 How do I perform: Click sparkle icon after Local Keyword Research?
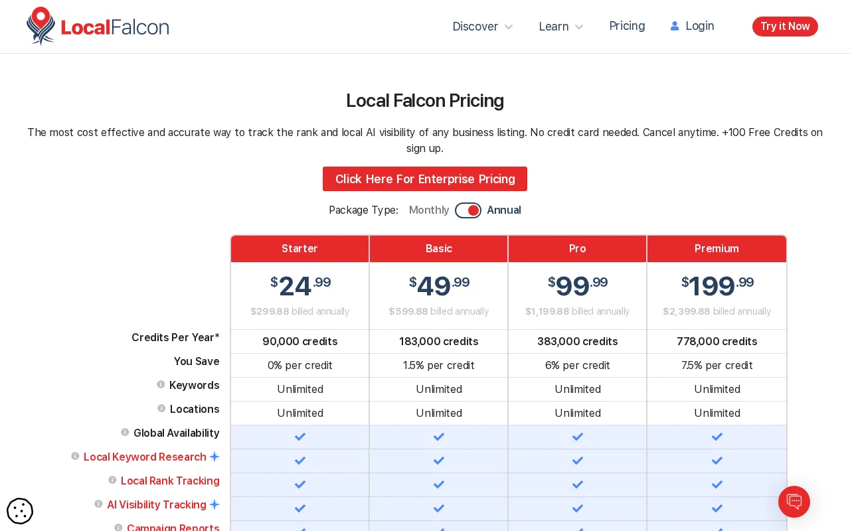pyautogui.click(x=214, y=457)
